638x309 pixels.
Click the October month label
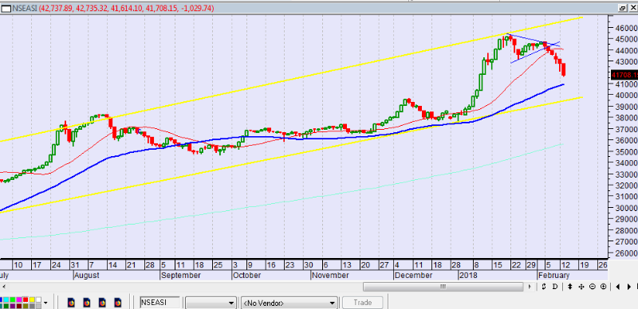point(246,276)
